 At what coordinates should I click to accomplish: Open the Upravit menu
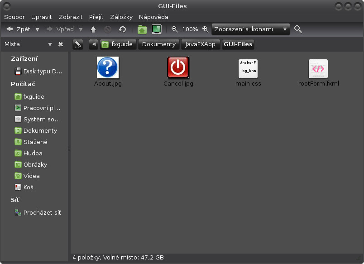42,17
